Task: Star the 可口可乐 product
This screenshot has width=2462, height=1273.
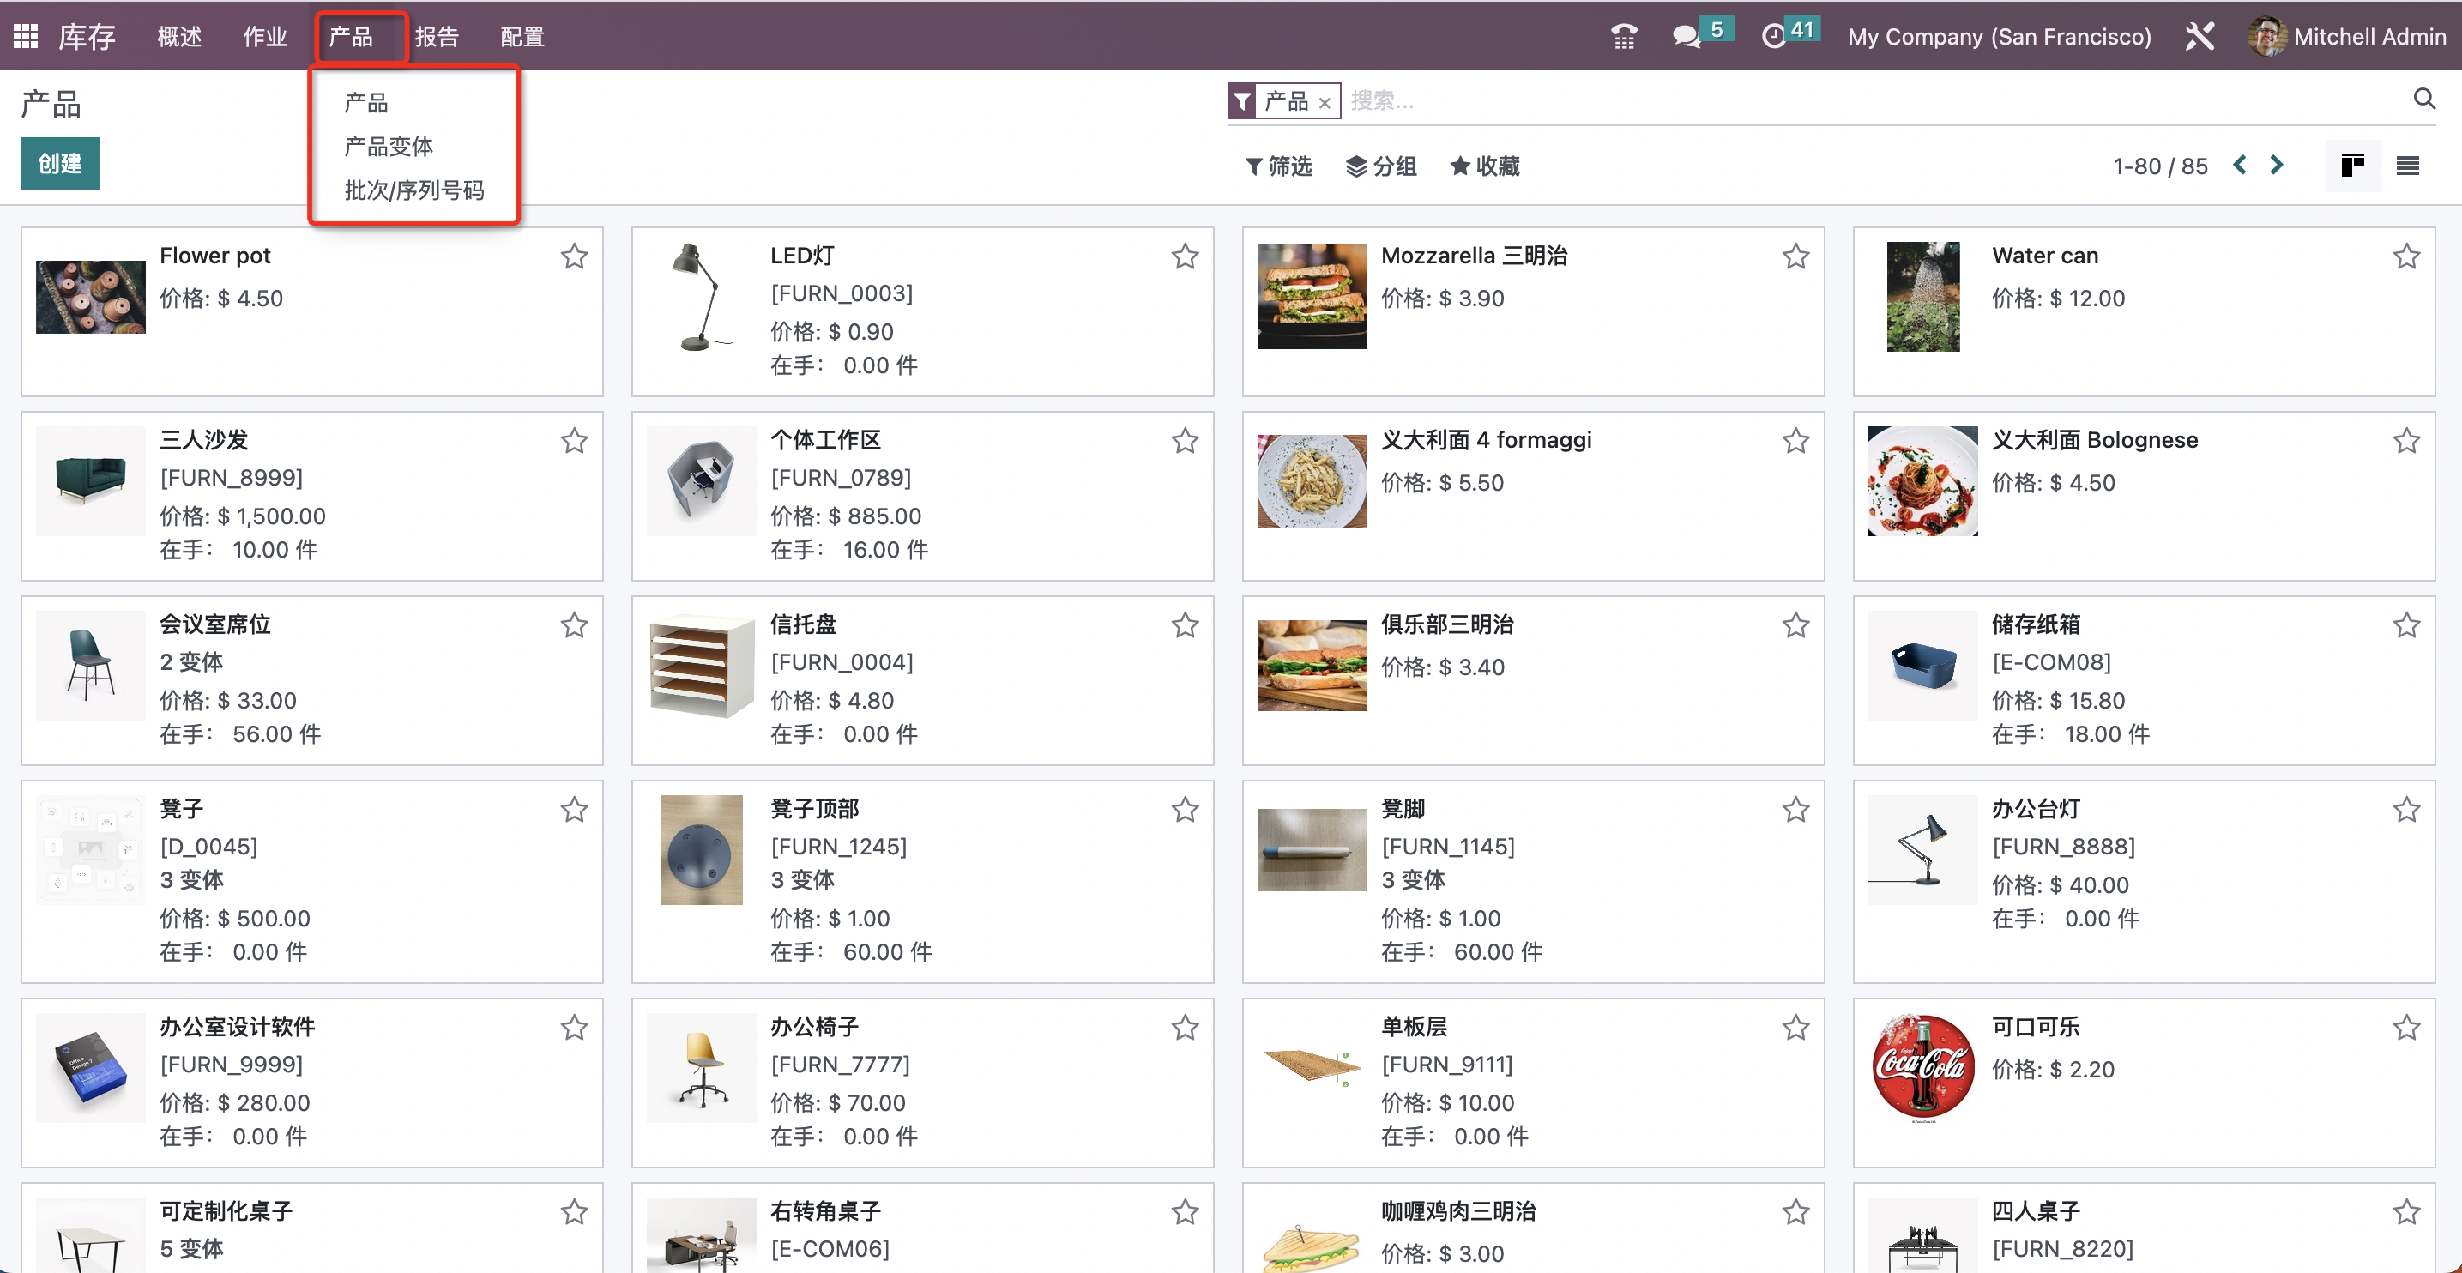Action: (2405, 1028)
